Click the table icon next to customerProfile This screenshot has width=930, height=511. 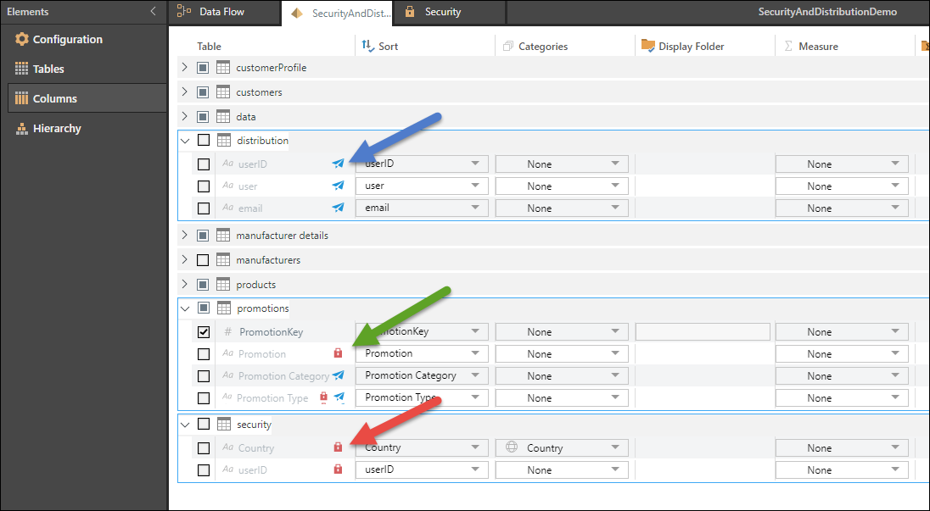coord(224,68)
